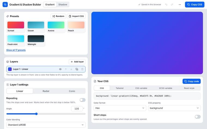This screenshot has width=207, height=129.
Task: Enable the Repeating toggle
Action: coord(83,100)
